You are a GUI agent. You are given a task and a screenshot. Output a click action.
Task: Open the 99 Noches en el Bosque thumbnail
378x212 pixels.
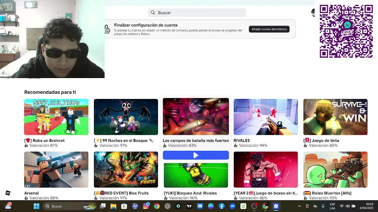(126, 117)
